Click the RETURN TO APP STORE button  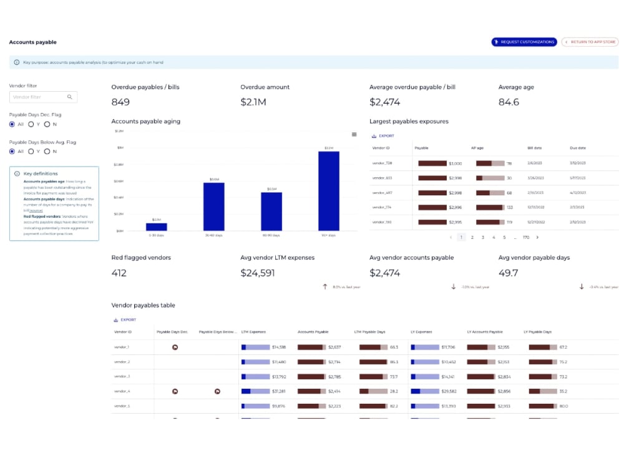click(590, 42)
